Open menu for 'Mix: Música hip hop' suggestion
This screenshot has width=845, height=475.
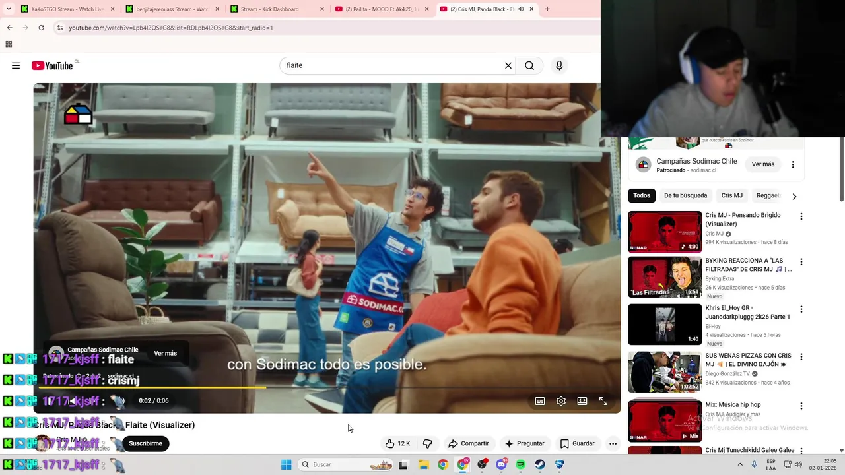(x=801, y=406)
